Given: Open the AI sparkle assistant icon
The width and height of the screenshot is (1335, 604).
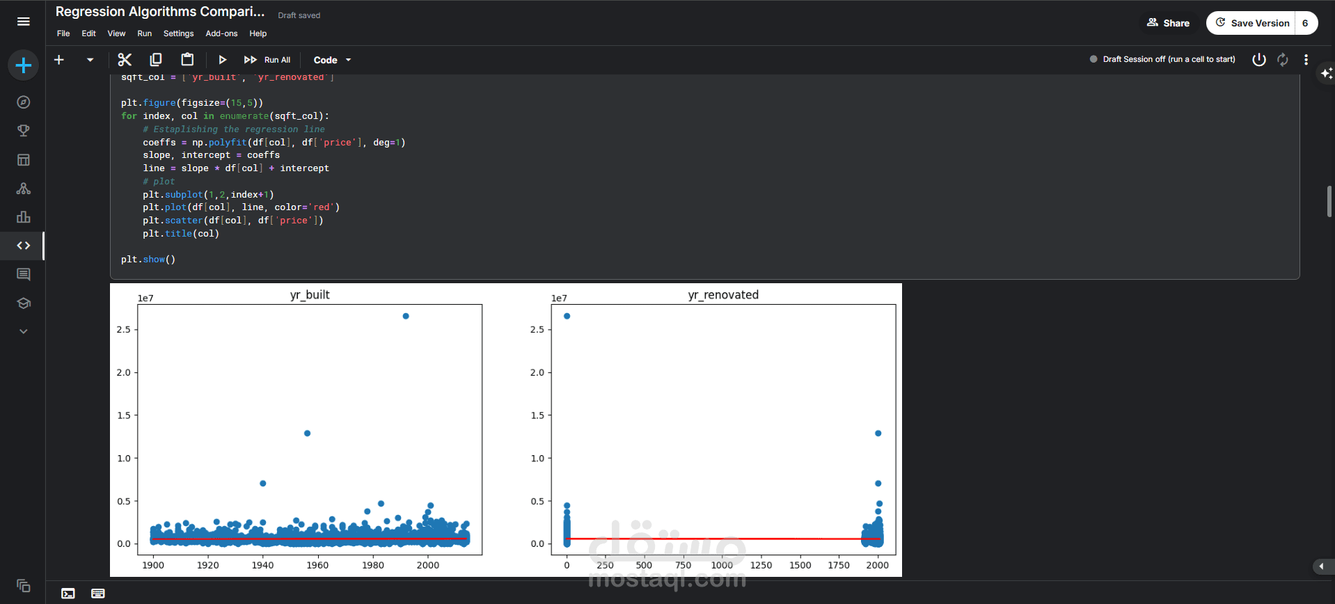Looking at the screenshot, I should 1326,73.
